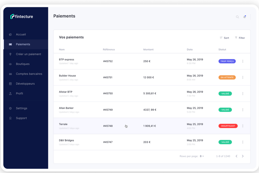Go to previous page of payments
Image resolution: width=259 pixels, height=173 pixels.
tap(236, 156)
